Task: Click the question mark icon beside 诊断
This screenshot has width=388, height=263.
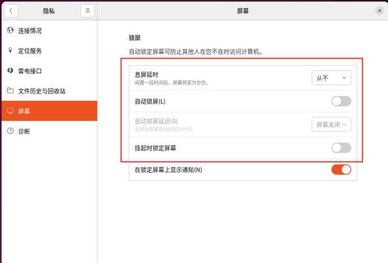Action: 10,131
